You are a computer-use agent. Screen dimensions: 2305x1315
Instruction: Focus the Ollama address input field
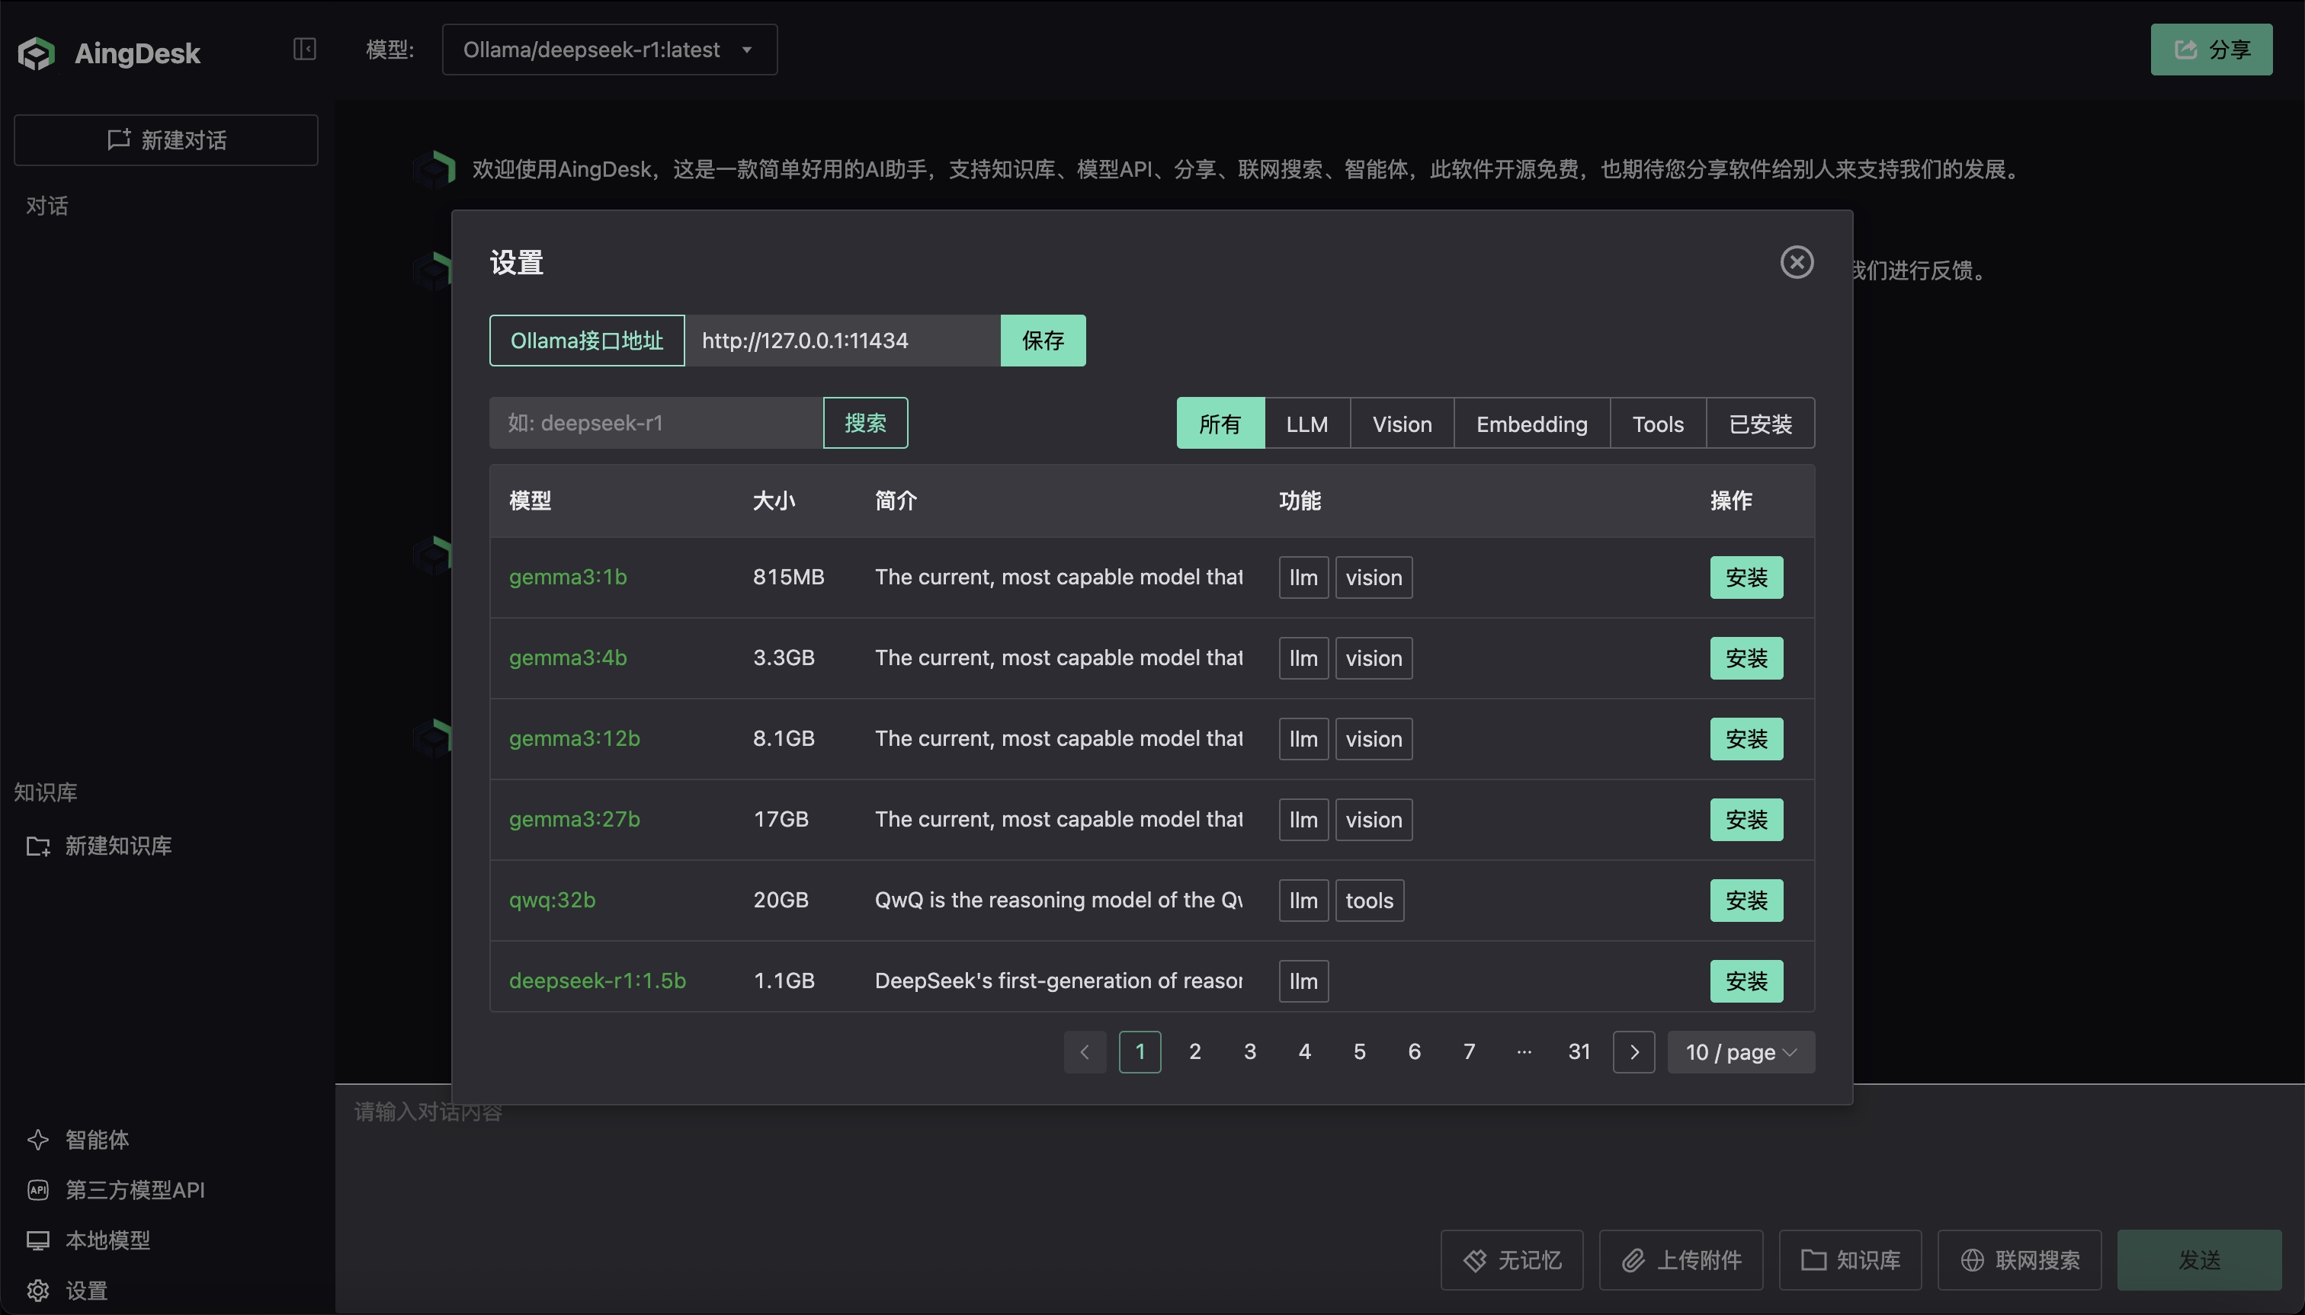842,341
